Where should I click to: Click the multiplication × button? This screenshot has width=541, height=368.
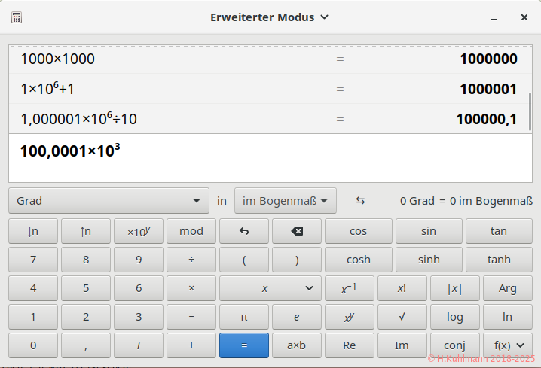pyautogui.click(x=191, y=288)
